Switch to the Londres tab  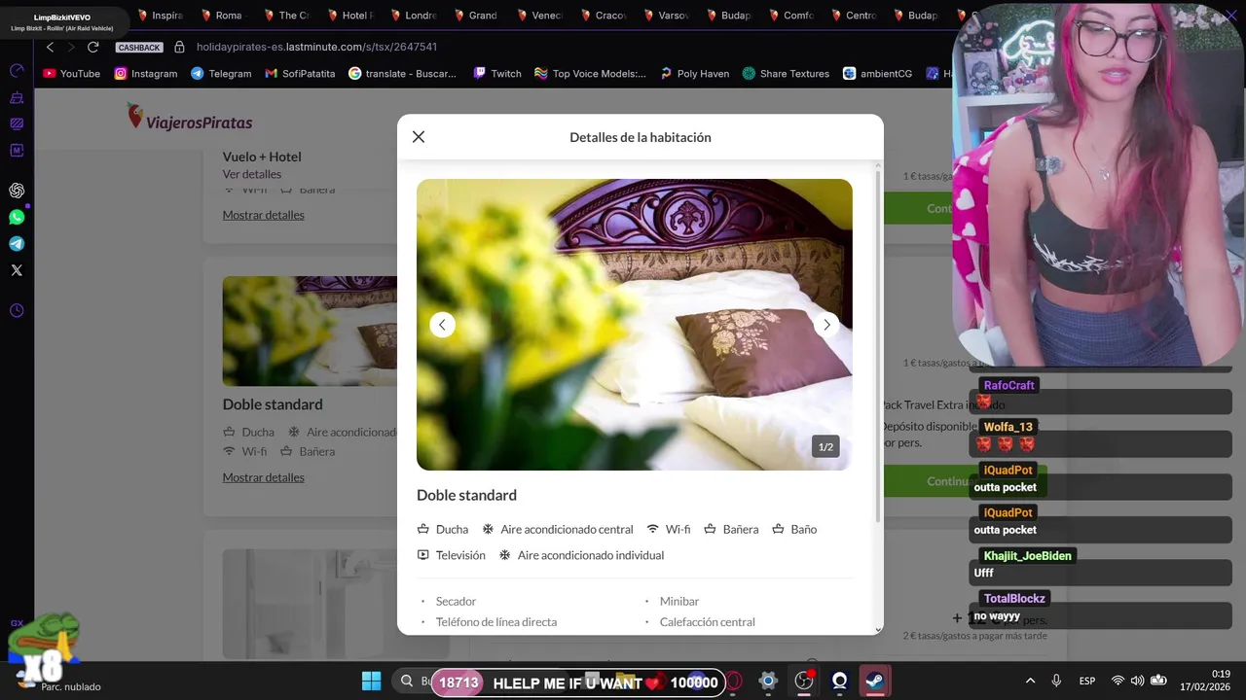pos(413,16)
